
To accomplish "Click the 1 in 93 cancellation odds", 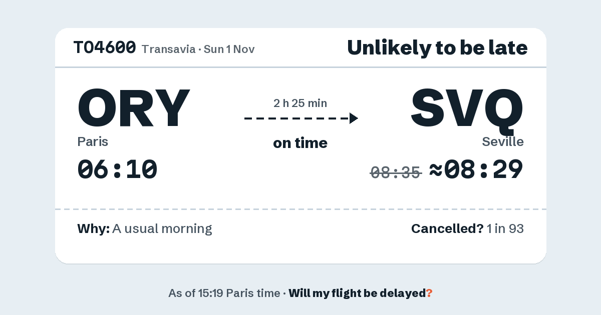I will coord(505,229).
